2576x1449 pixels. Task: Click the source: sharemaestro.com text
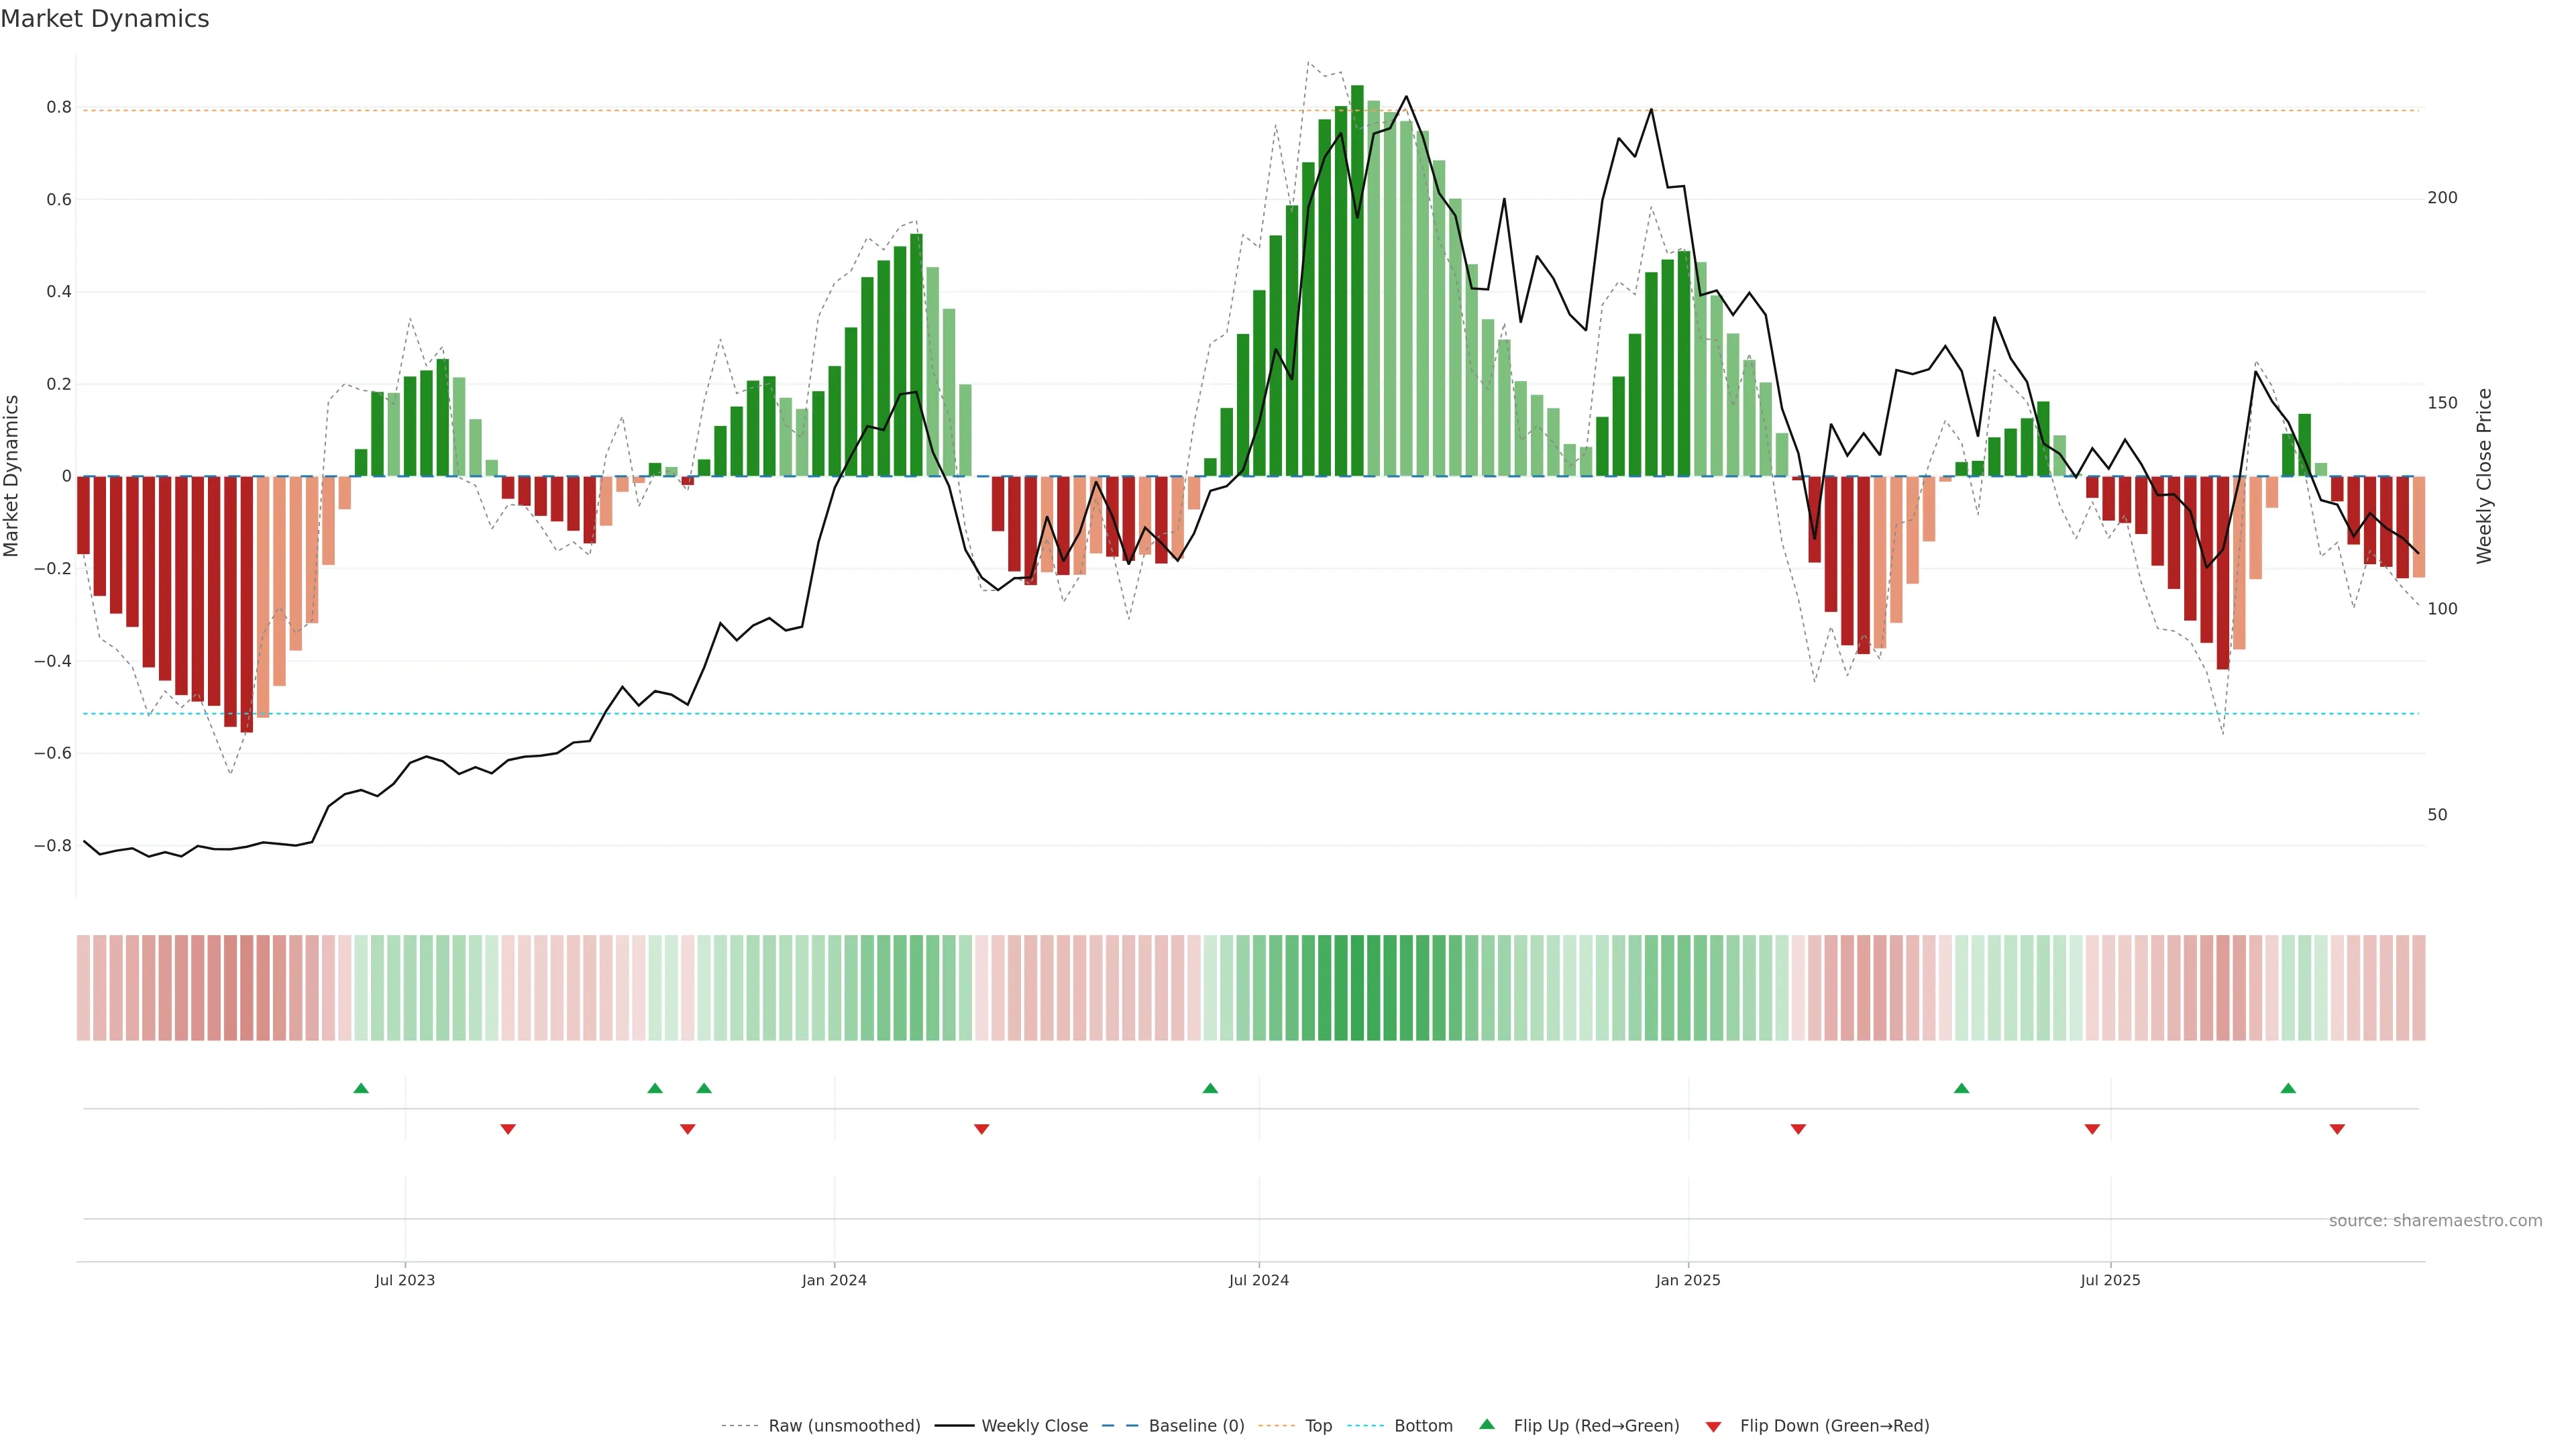point(2435,1220)
